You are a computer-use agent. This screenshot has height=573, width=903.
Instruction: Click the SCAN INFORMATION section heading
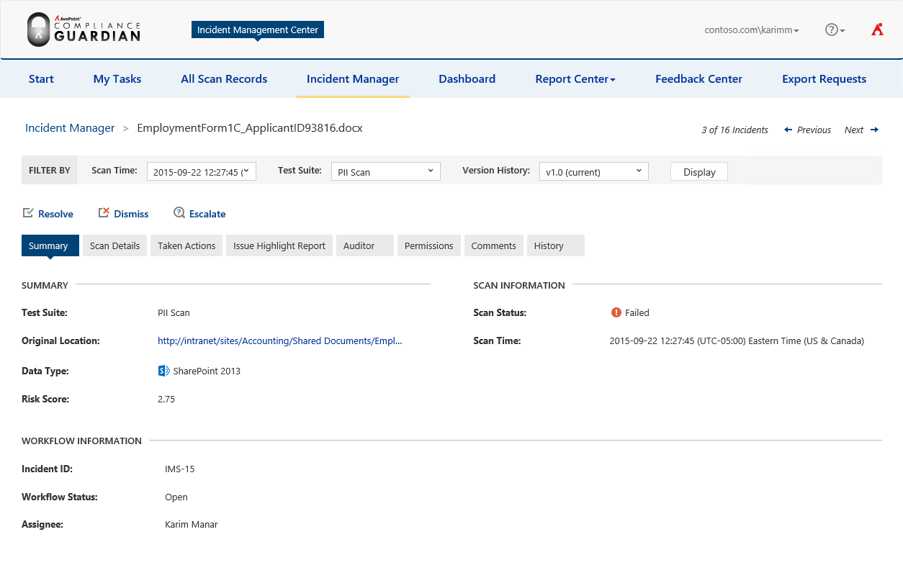(519, 285)
